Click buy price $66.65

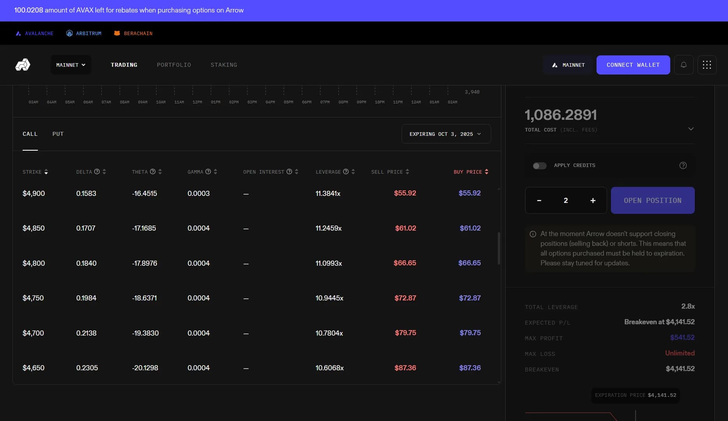click(x=469, y=263)
